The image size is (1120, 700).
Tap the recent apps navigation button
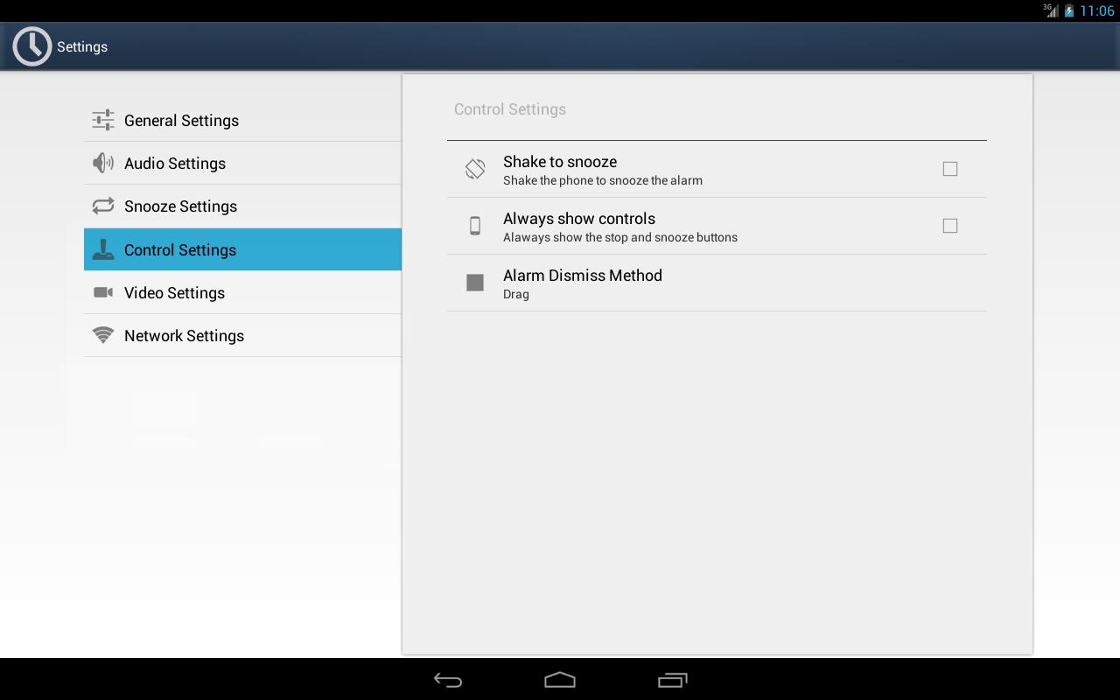[x=672, y=680]
